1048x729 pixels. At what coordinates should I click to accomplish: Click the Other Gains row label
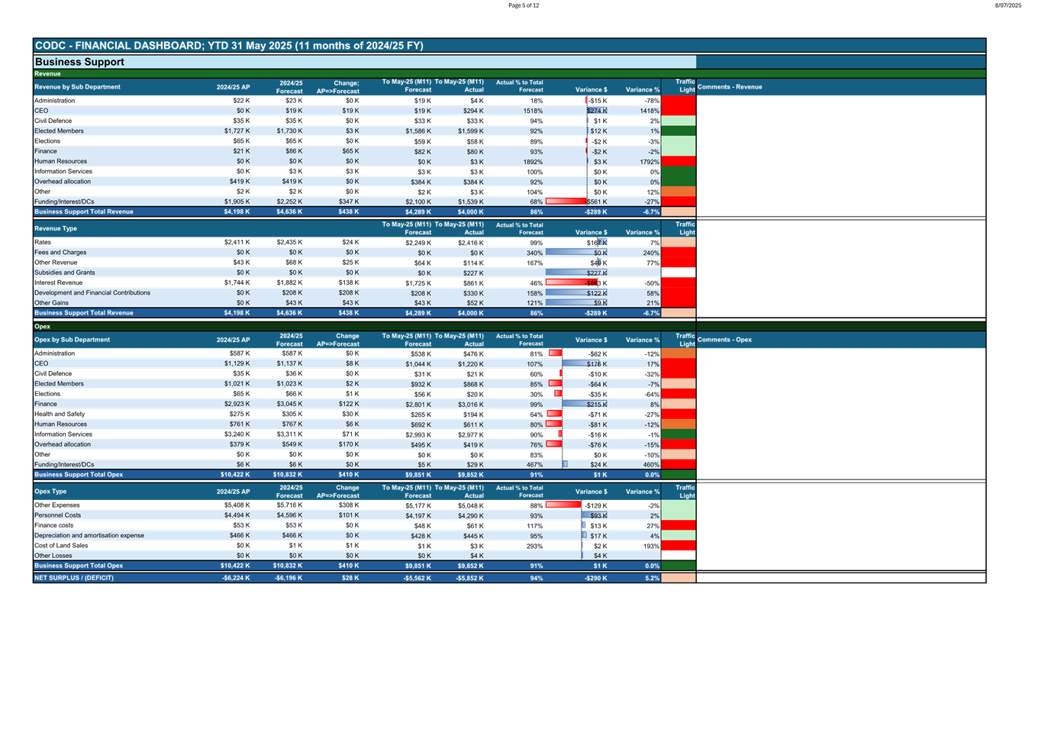(51, 303)
